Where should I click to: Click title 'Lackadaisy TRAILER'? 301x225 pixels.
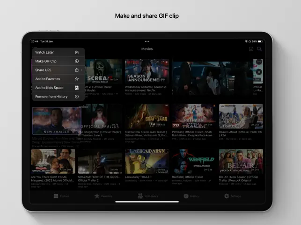point(138,177)
